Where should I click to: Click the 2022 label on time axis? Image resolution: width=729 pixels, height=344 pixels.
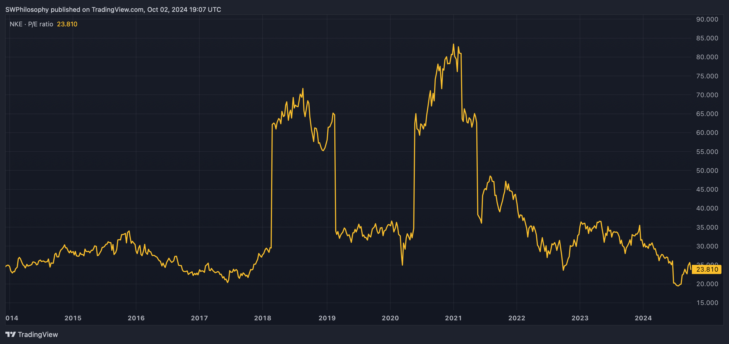(516, 318)
